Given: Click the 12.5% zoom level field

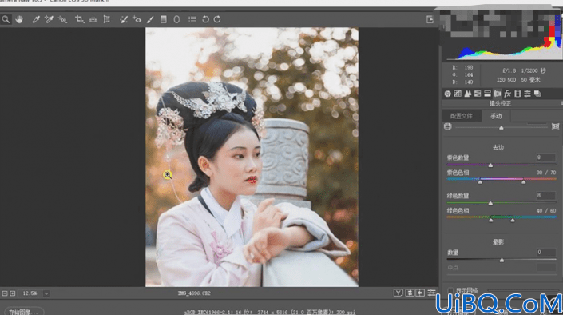Looking at the screenshot, I should (x=30, y=293).
